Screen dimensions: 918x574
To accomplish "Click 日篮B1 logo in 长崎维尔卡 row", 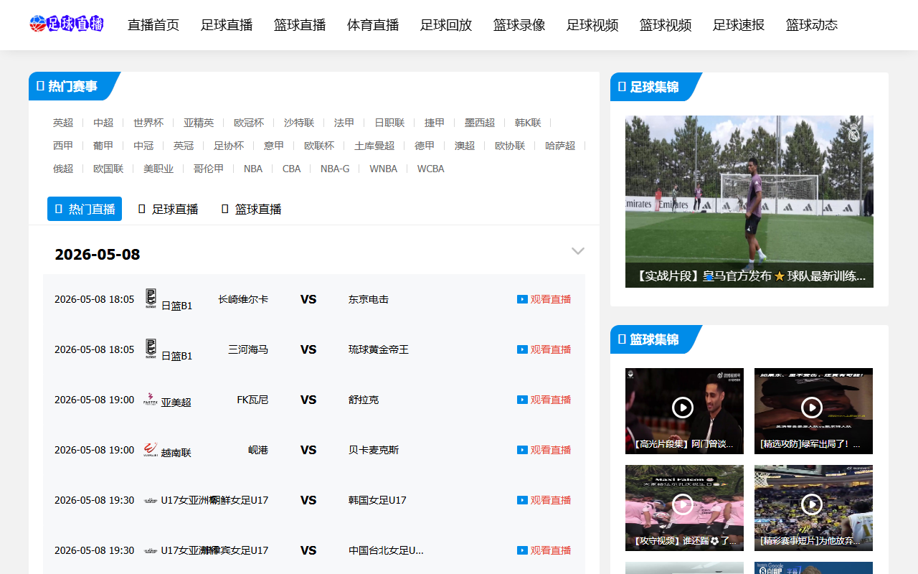I will coord(151,298).
